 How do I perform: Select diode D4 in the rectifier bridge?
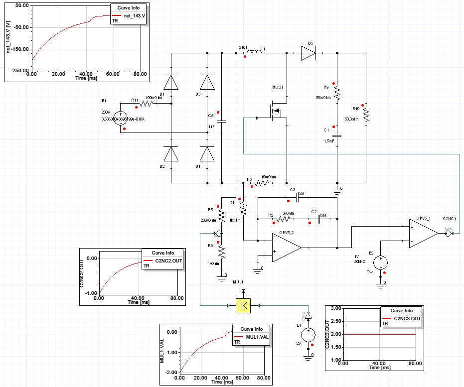pyautogui.click(x=207, y=154)
